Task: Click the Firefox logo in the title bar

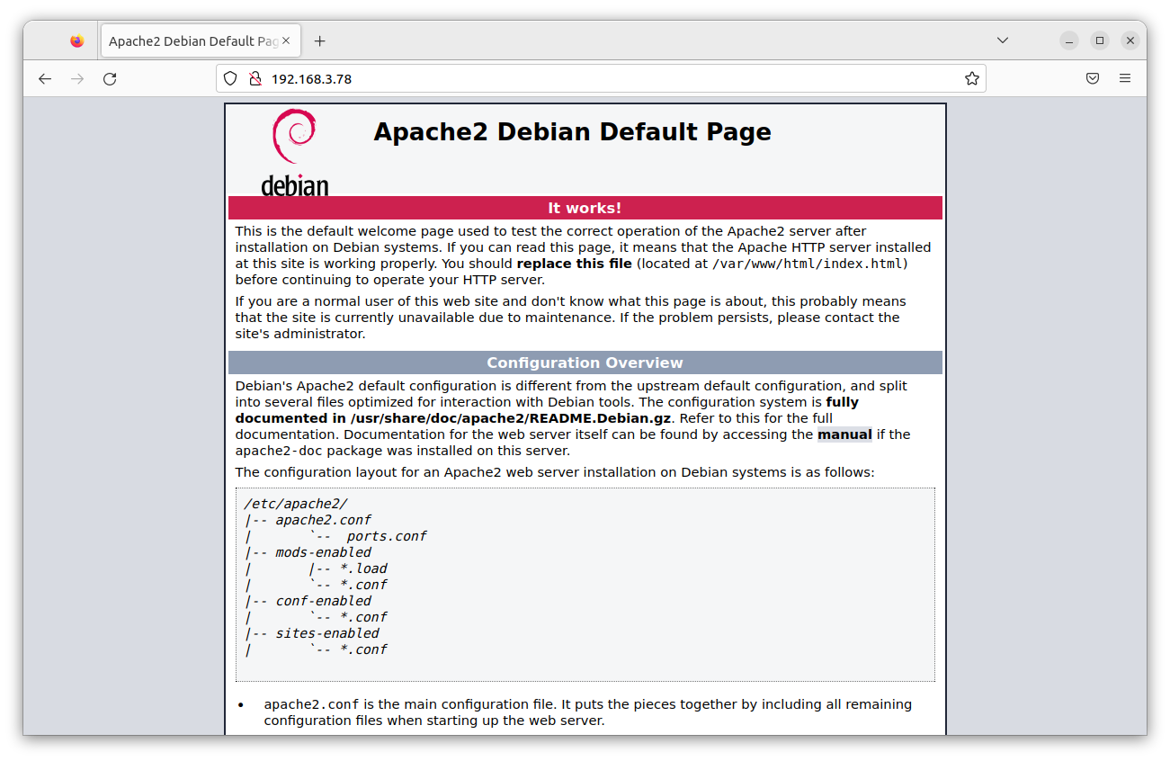Action: (x=76, y=40)
